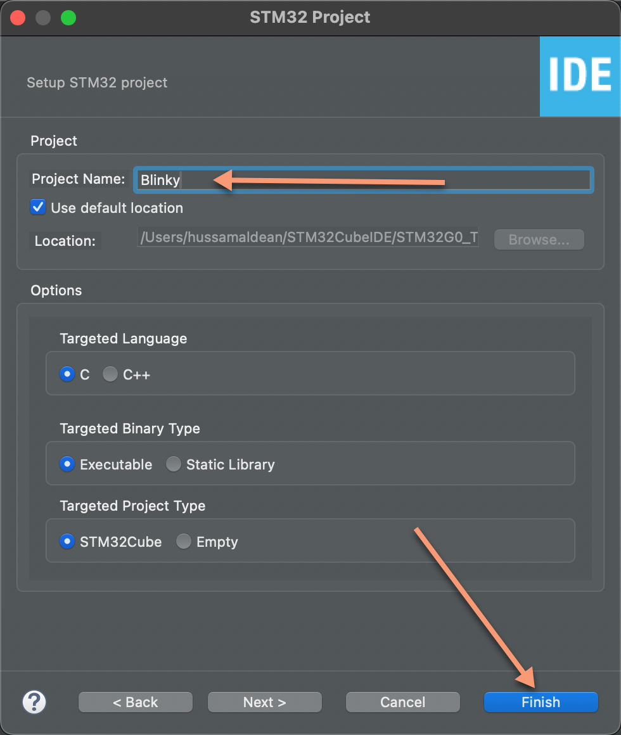621x735 pixels.
Task: Advance using the Next button
Action: coord(264,702)
